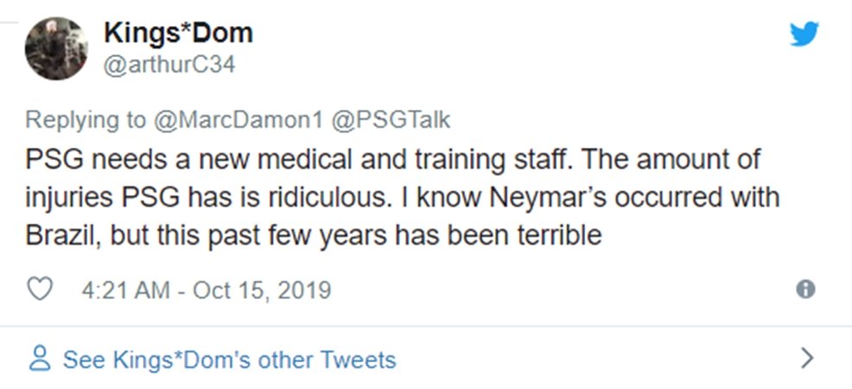Click the Kings*Dom display name

177,33
